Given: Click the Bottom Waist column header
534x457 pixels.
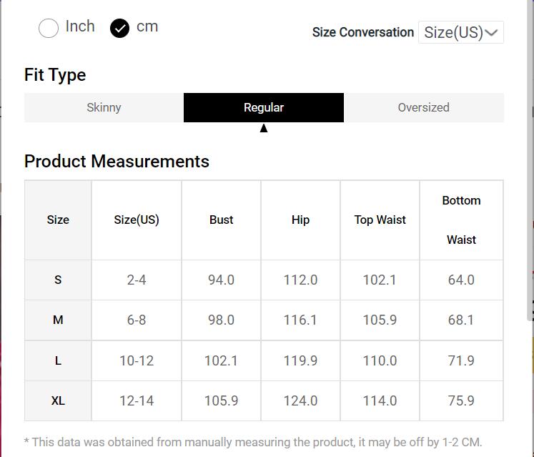Looking at the screenshot, I should click(461, 220).
